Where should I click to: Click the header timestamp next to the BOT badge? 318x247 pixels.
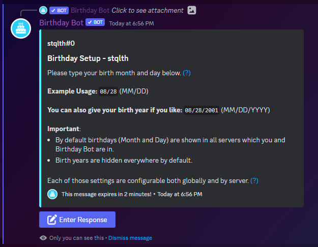[132, 23]
